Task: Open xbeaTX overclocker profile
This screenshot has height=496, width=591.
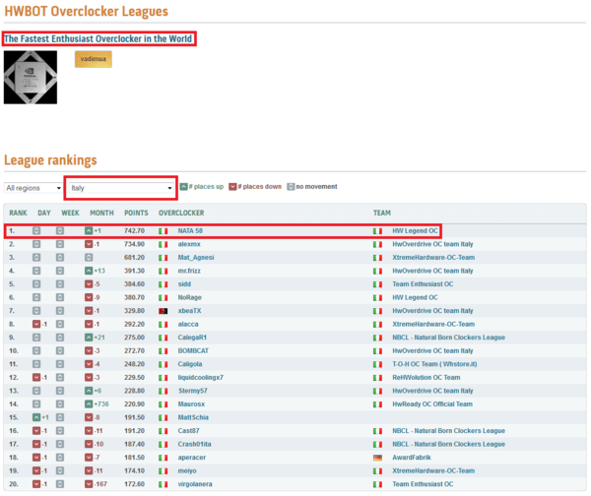Action: (x=189, y=311)
